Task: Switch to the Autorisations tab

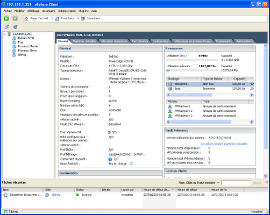Action: [244, 41]
